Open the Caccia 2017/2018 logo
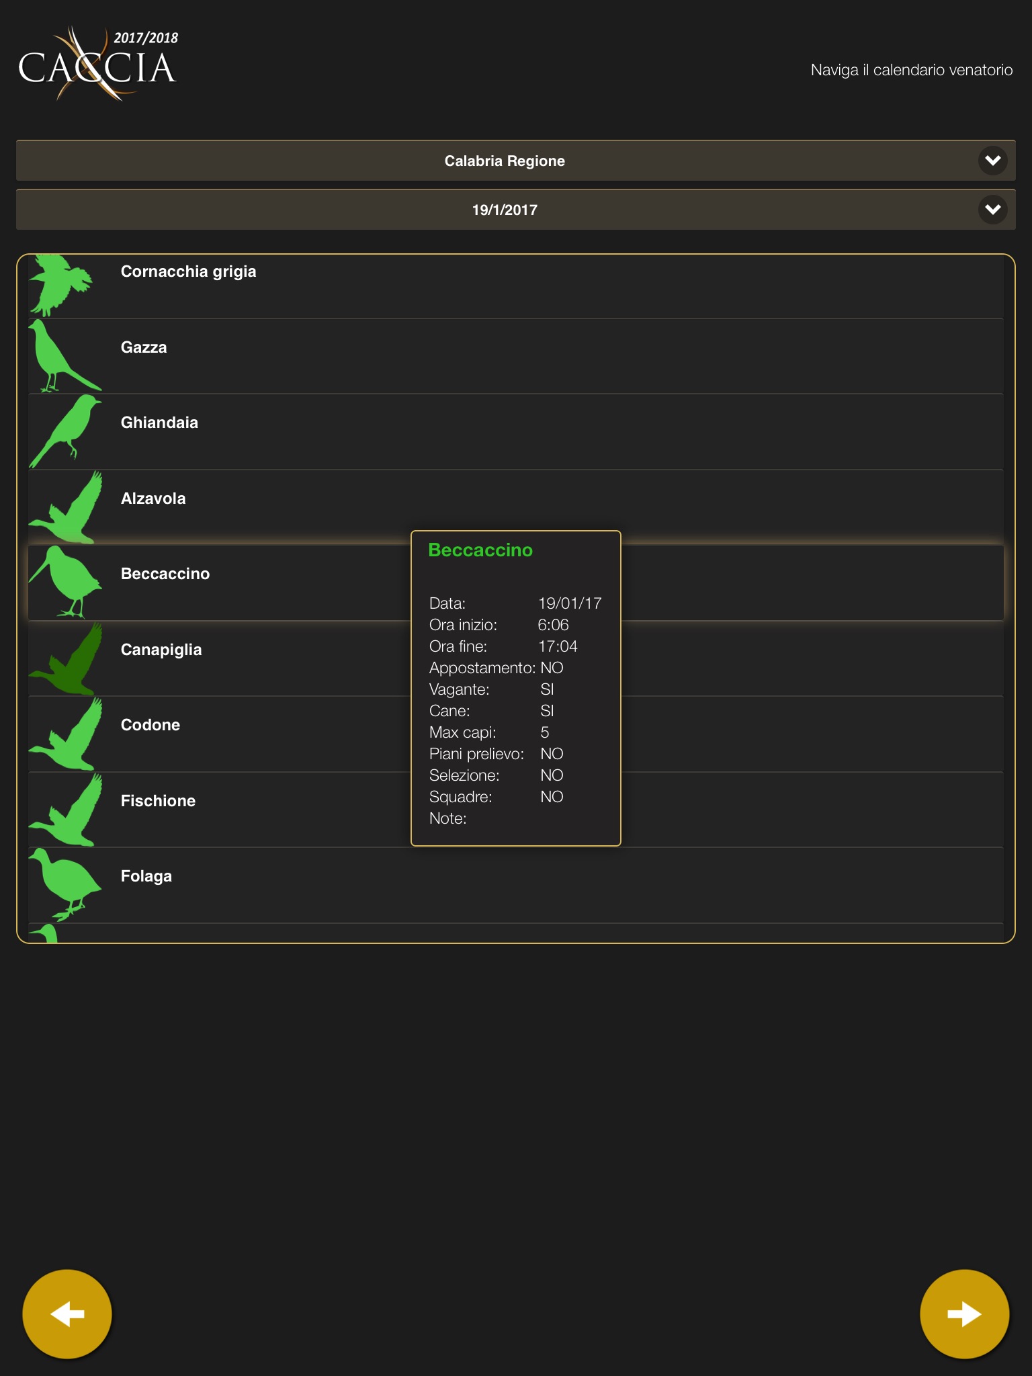The image size is (1032, 1376). click(x=98, y=64)
